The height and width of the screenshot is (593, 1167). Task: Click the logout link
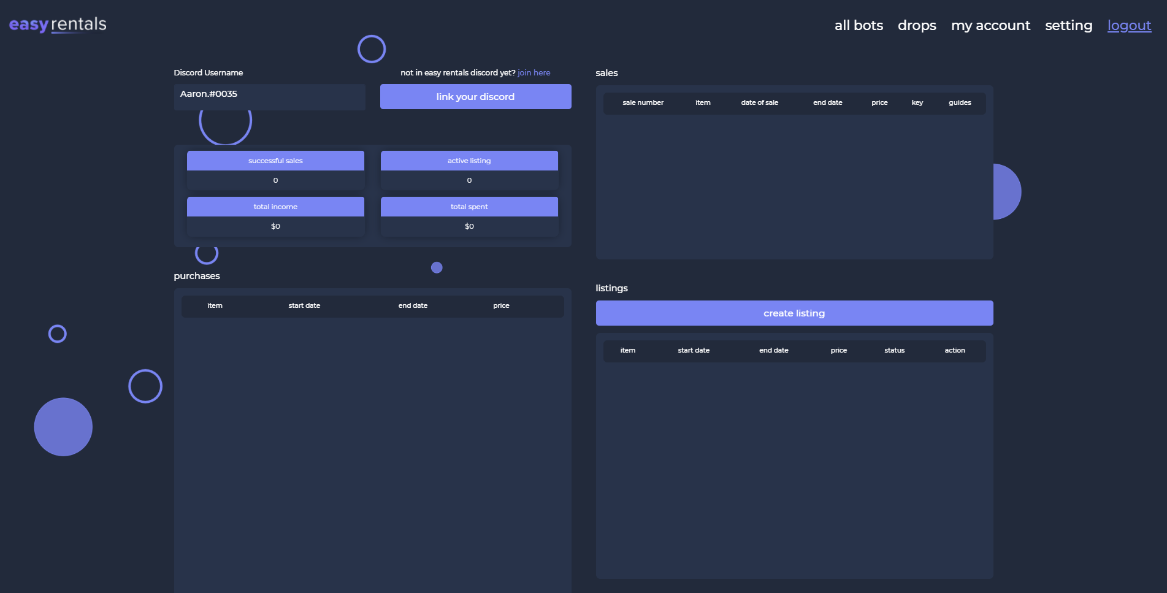click(1129, 25)
